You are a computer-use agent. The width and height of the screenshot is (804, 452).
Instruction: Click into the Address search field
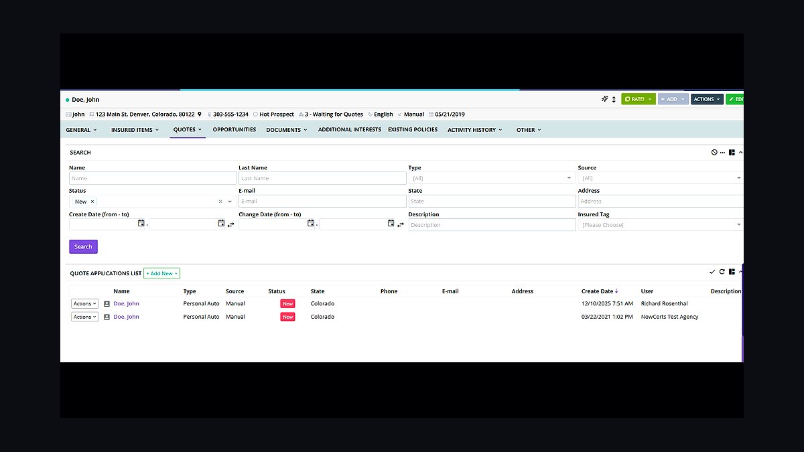pyautogui.click(x=661, y=201)
